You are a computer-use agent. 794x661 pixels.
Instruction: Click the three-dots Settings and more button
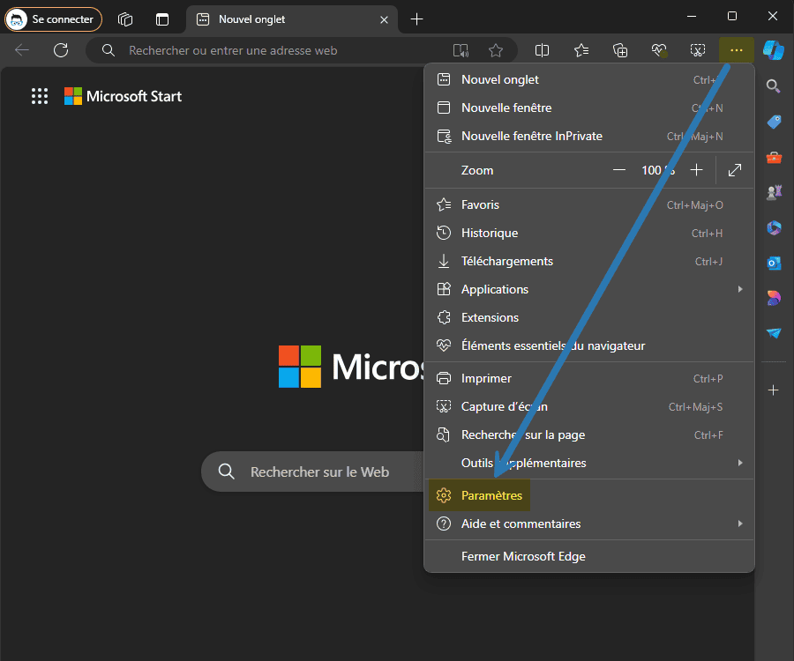pos(737,50)
